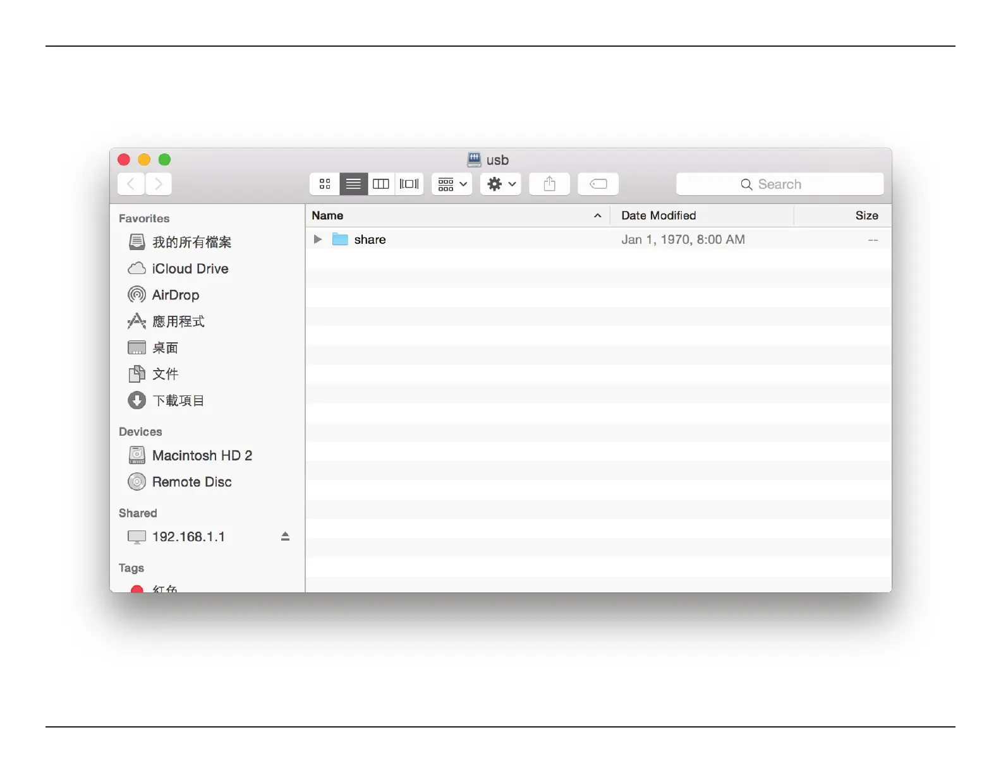Click the Devices section header

pos(140,432)
